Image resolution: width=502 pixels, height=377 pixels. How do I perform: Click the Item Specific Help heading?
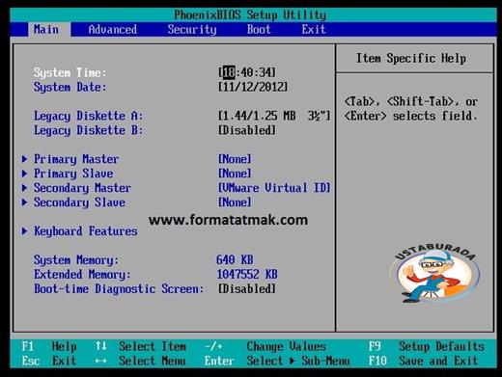[x=411, y=58]
